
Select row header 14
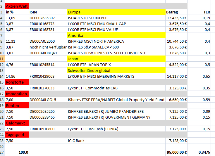pyautogui.click(x=2, y=77)
